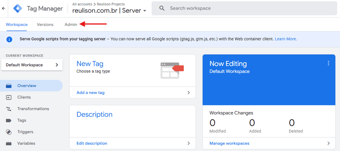
Task: Open Clients in the sidebar
Action: (x=31, y=97)
